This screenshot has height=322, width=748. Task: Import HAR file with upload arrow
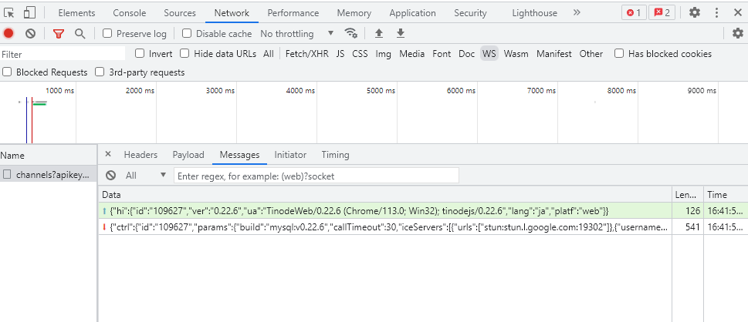point(379,33)
